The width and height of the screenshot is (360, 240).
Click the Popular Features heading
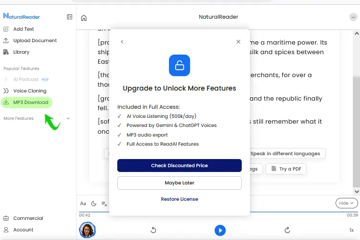pyautogui.click(x=22, y=69)
